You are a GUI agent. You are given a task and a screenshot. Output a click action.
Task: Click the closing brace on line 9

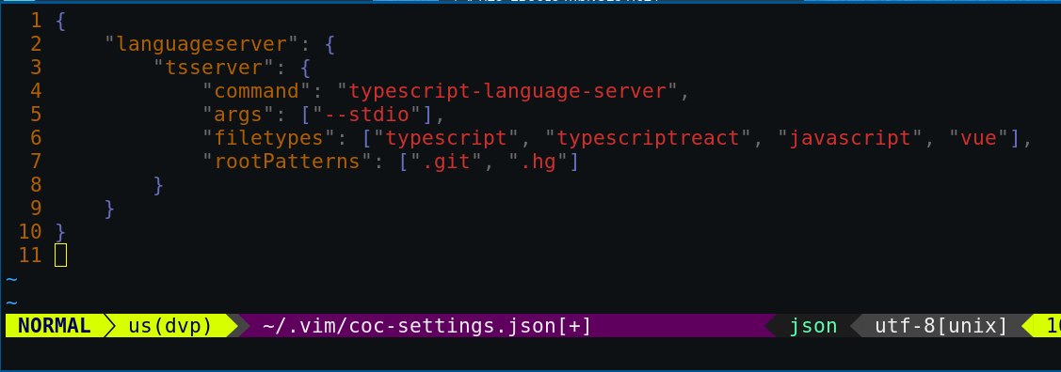click(109, 209)
